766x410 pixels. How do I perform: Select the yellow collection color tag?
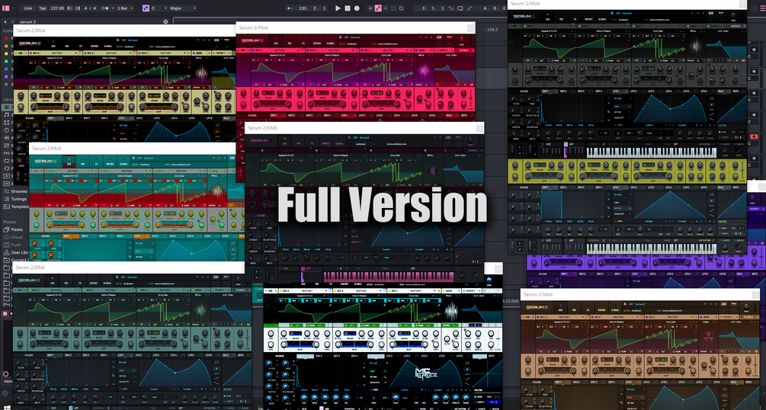pyautogui.click(x=6, y=53)
